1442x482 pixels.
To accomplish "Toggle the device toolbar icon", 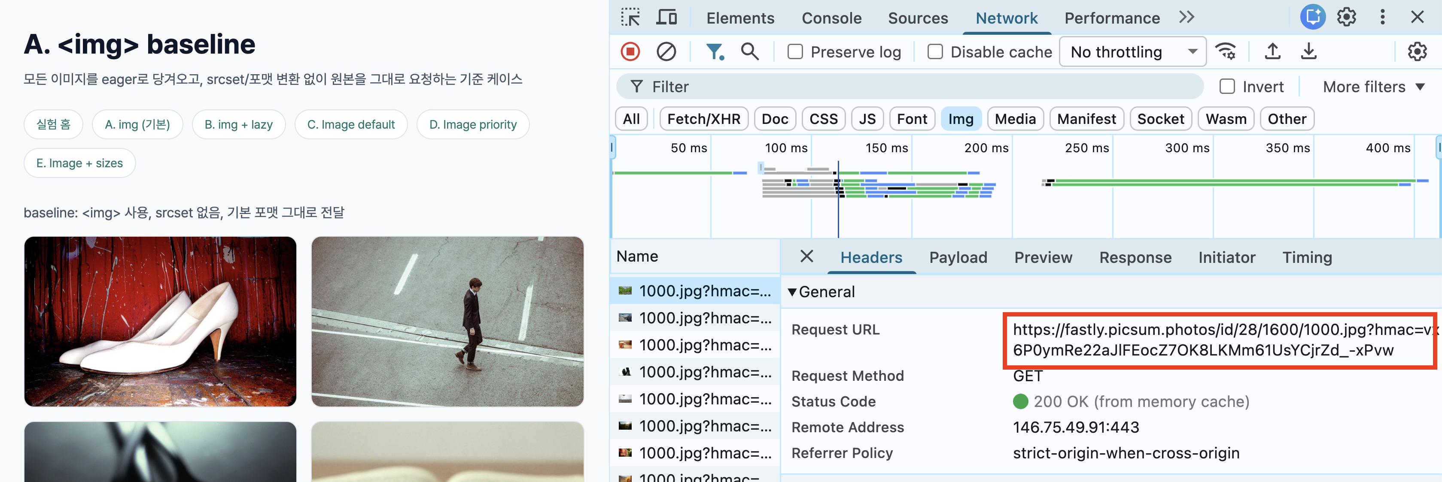I will (666, 18).
